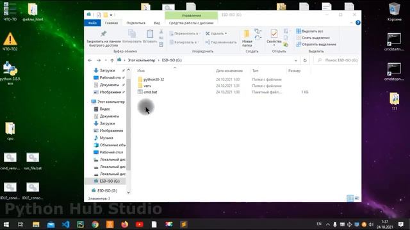Image resolution: width=410 pixels, height=230 pixels.
Task: Select This PC in navigation tree
Action: point(111,102)
